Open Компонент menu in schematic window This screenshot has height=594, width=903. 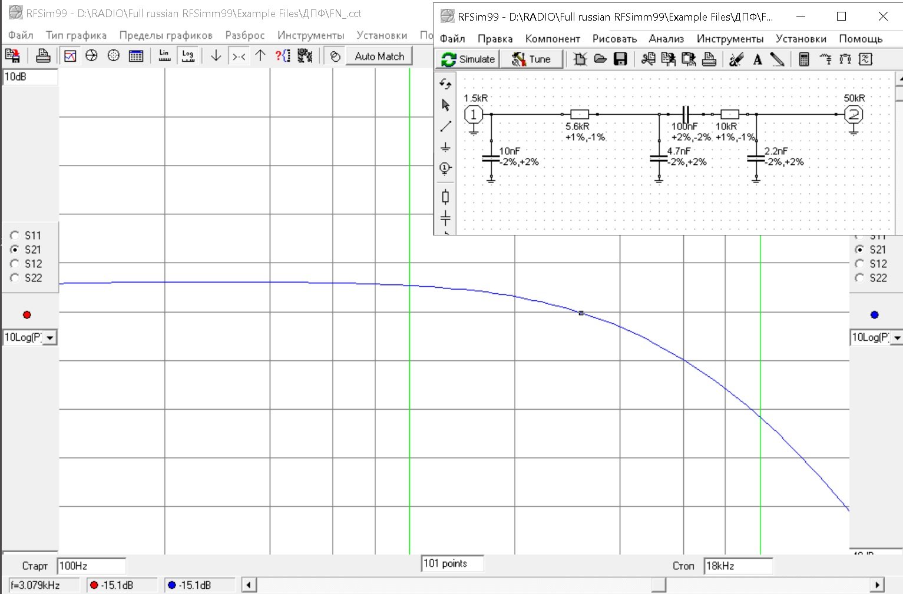pos(553,39)
